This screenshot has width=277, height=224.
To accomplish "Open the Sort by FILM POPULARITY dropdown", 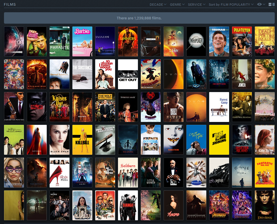I will point(231,5).
